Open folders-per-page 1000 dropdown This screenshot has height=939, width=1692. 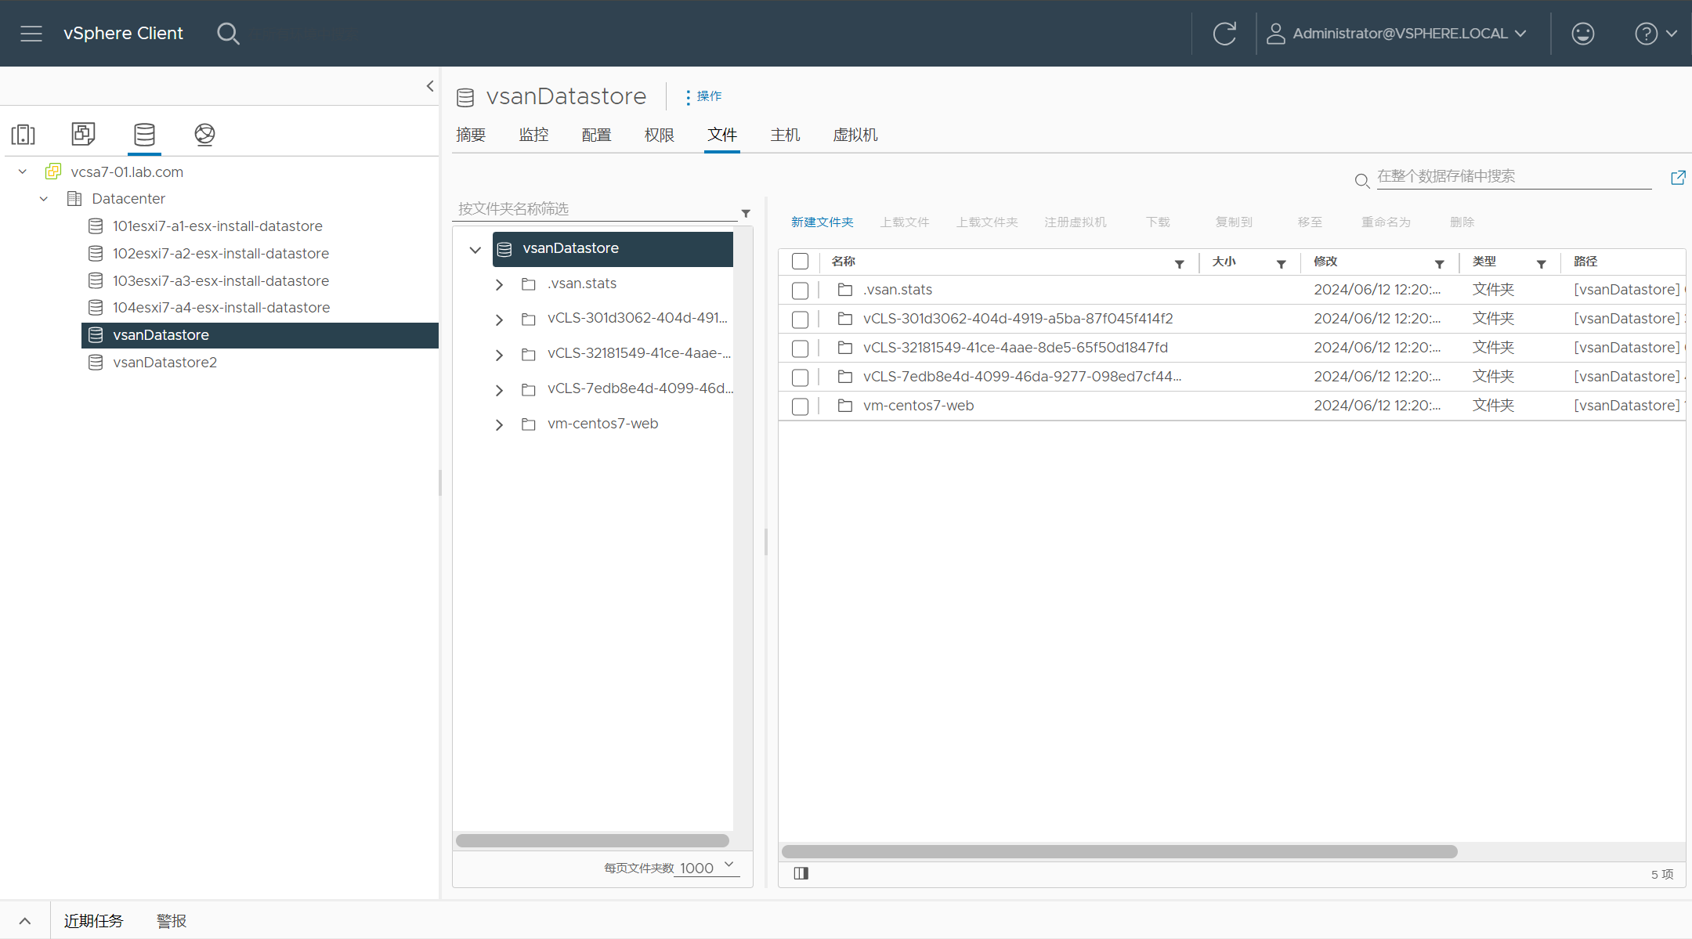point(708,868)
